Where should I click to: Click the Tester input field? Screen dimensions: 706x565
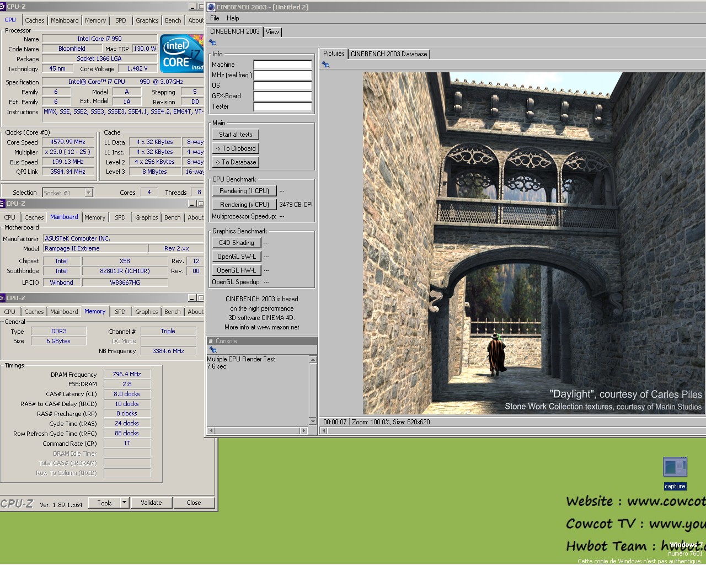click(283, 106)
